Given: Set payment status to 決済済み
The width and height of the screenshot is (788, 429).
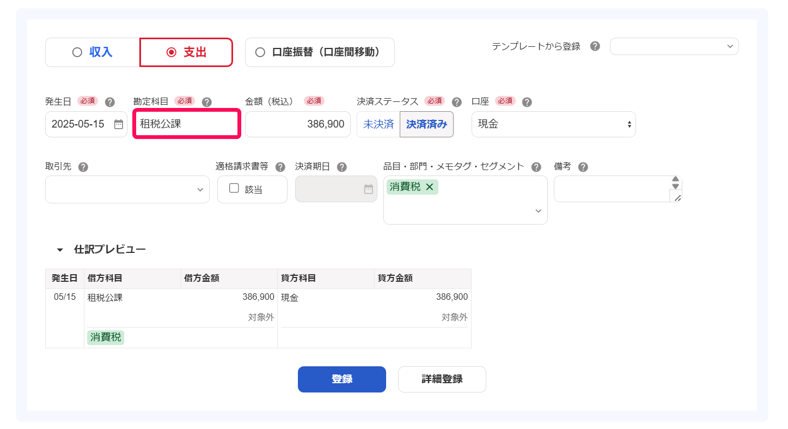Looking at the screenshot, I should (426, 124).
